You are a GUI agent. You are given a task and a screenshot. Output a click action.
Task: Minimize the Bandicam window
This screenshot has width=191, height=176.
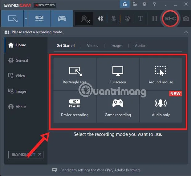(x=176, y=5)
